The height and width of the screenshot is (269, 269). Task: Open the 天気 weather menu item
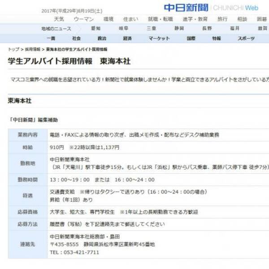(x=59, y=19)
